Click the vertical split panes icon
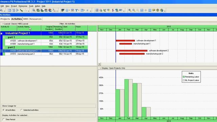217x122 pixels. click(150, 10)
